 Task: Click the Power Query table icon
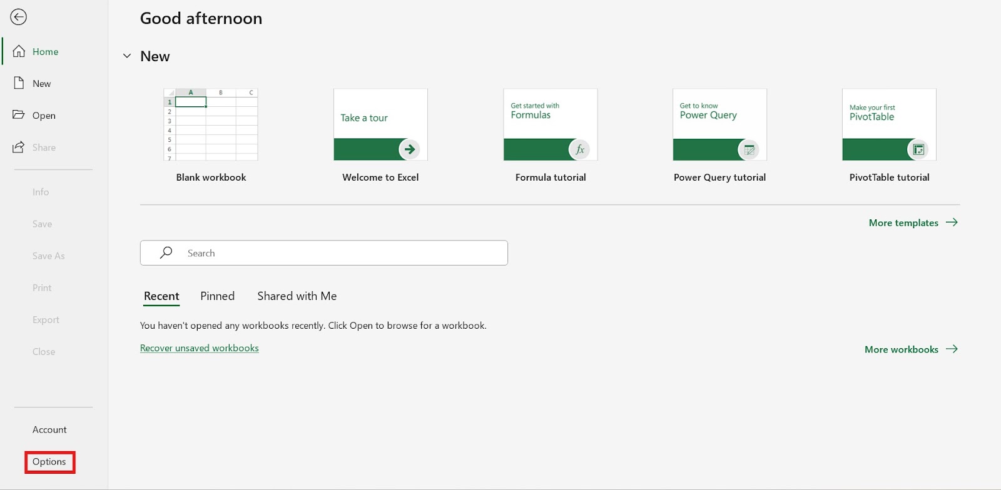749,149
